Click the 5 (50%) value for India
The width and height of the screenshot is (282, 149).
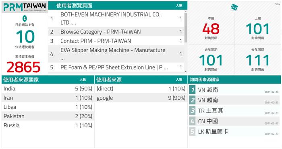pos(84,89)
